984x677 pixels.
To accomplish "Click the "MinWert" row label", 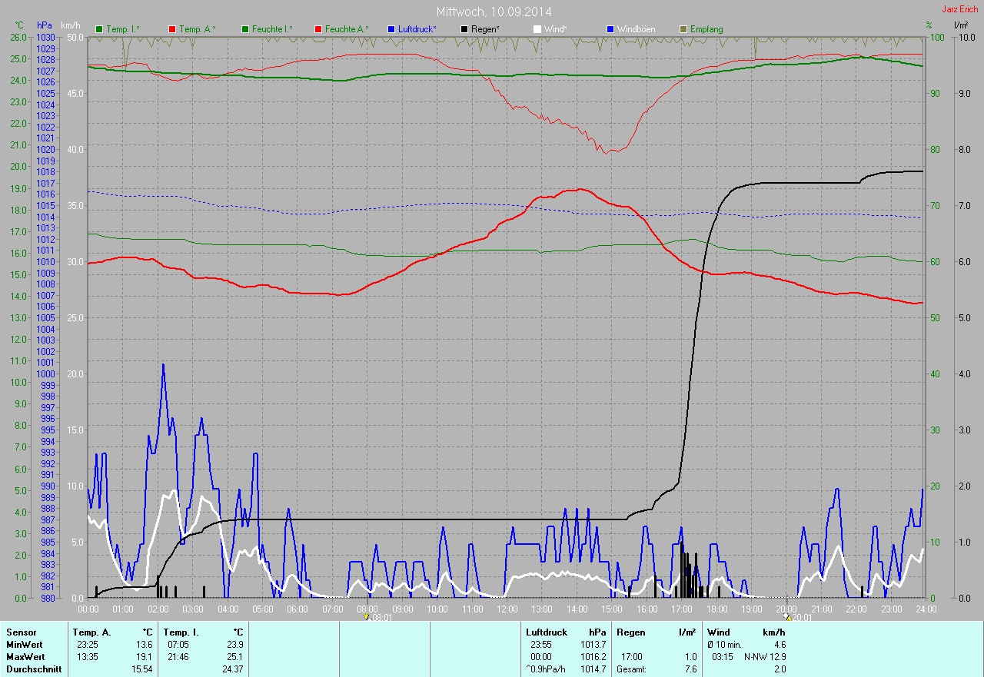I will [25, 645].
